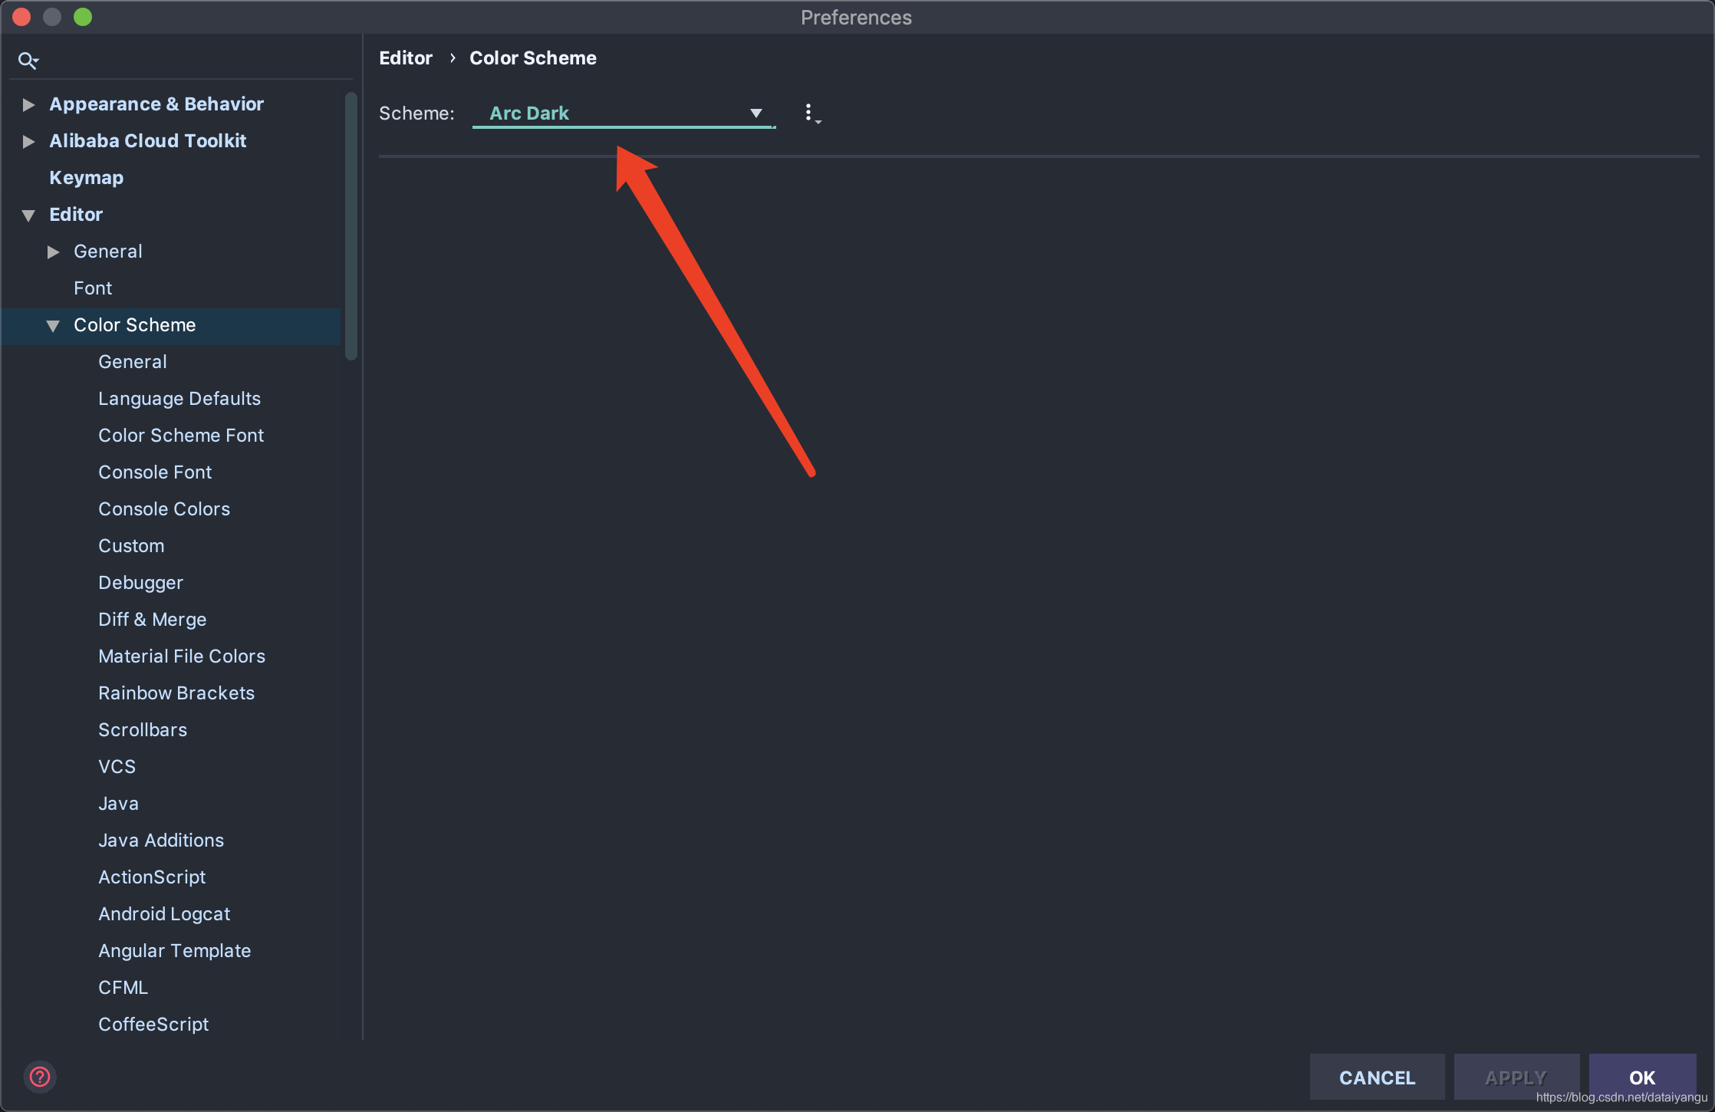This screenshot has height=1112, width=1715.
Task: Select Android Logcat color settings
Action: (166, 913)
